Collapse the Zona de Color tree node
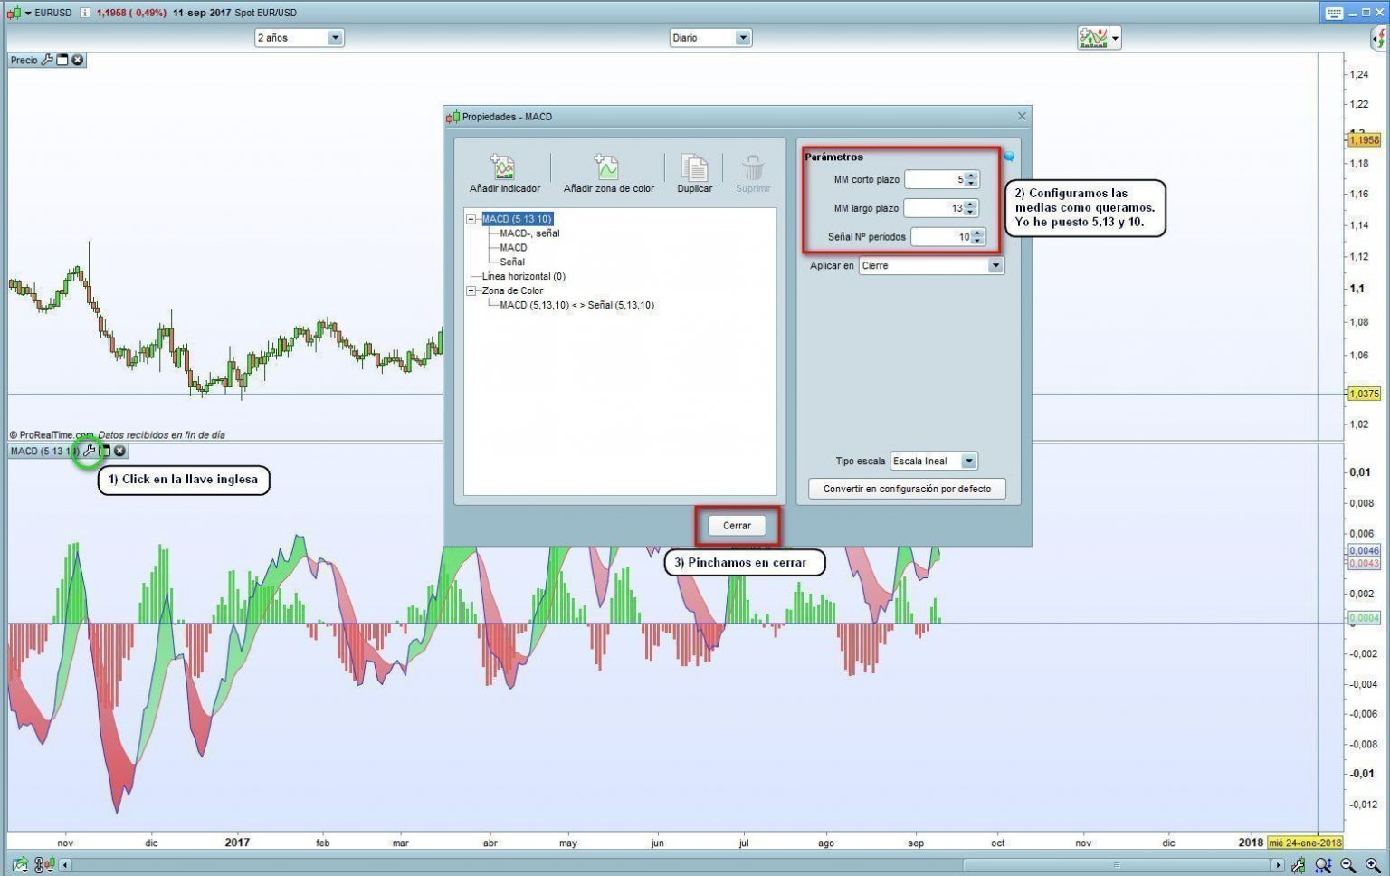 tap(471, 290)
